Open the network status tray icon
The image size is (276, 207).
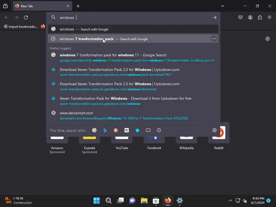coord(238,201)
